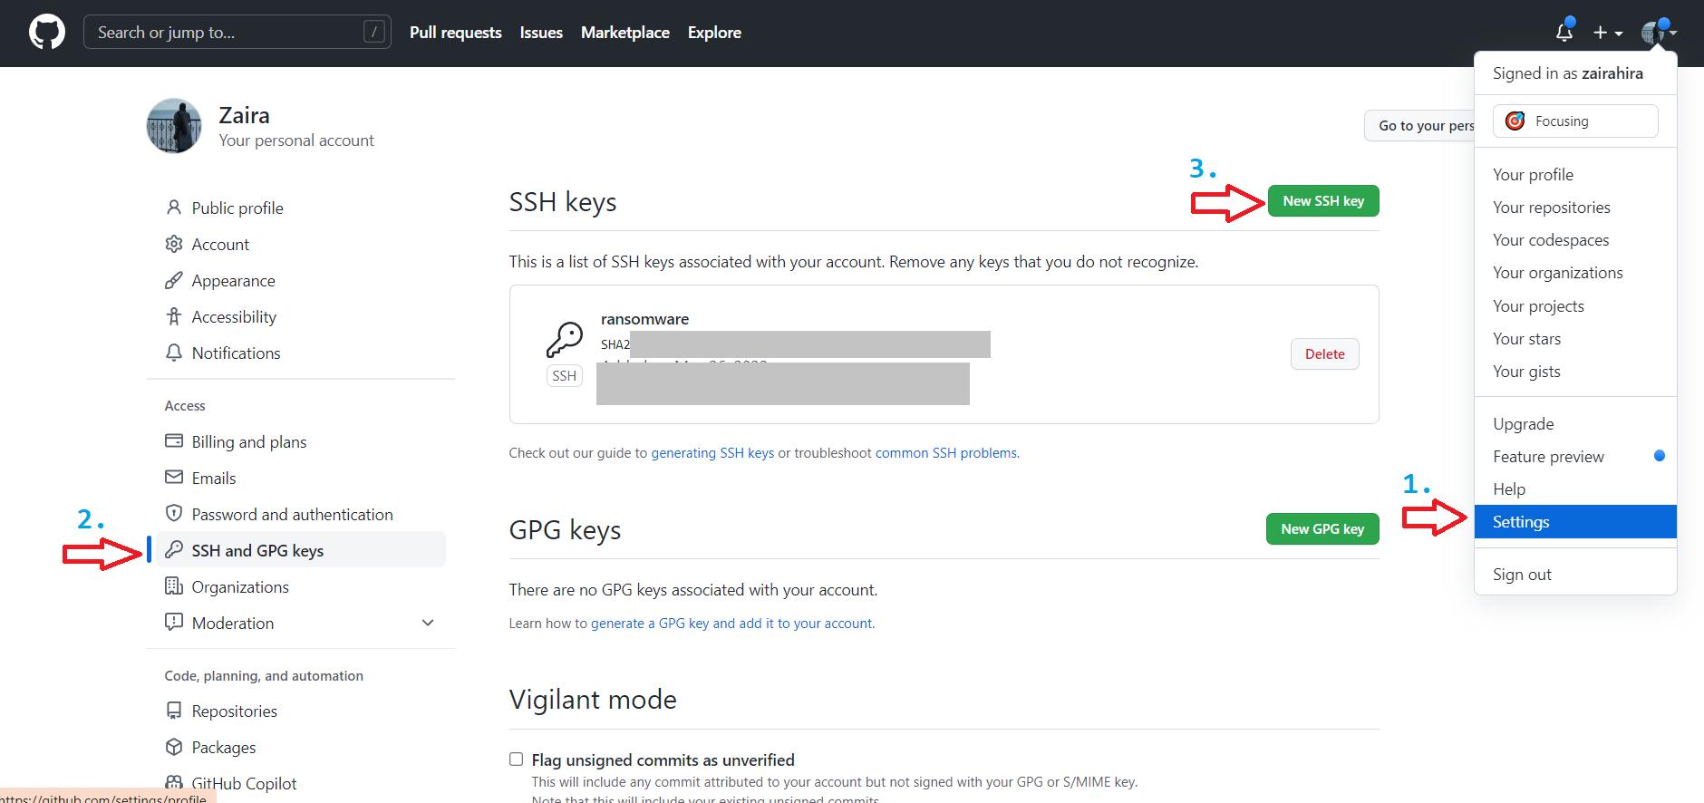Image resolution: width=1704 pixels, height=803 pixels.
Task: Click Go to your personal profile button
Action: (1419, 126)
